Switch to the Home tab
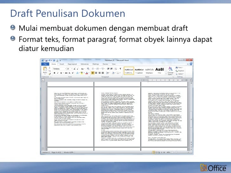Screen dimensions: 231x173 click(54, 64)
